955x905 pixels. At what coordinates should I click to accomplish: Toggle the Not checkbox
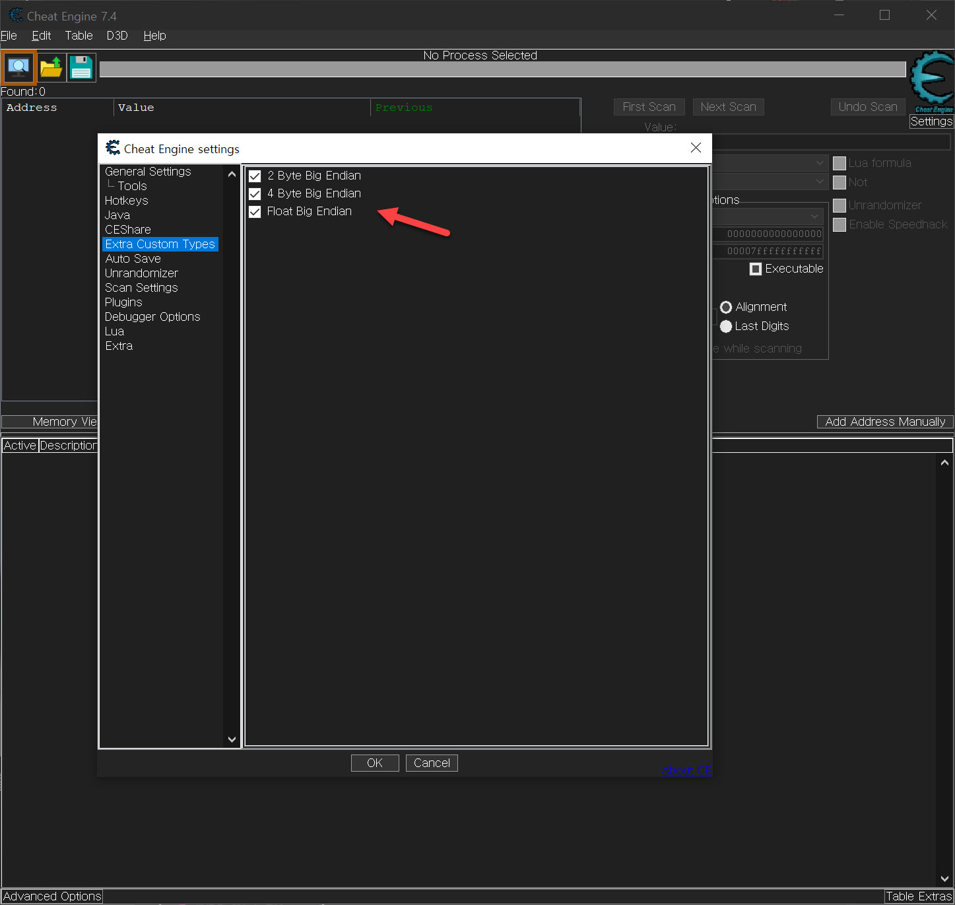[x=840, y=183]
